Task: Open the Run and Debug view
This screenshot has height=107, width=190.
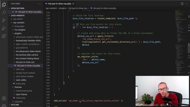Action: point(4,28)
